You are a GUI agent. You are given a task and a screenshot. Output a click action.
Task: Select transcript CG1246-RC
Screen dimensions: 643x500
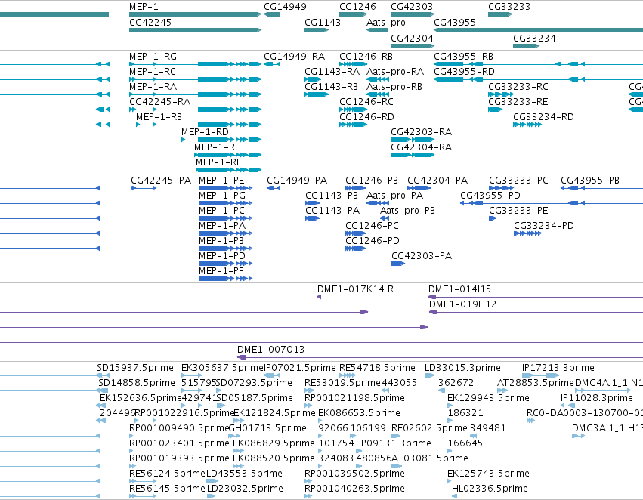(354, 110)
